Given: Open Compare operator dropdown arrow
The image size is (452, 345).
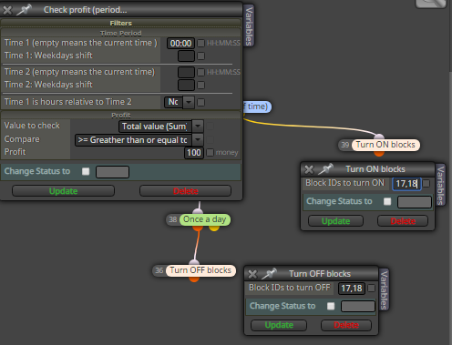Looking at the screenshot, I should pyautogui.click(x=198, y=139).
